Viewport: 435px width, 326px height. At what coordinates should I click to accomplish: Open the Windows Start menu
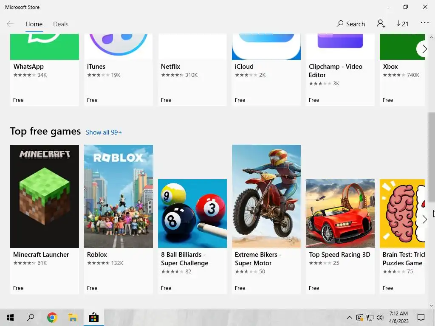(x=10, y=318)
